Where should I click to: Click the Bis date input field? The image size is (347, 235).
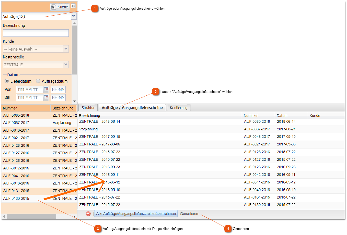point(30,98)
